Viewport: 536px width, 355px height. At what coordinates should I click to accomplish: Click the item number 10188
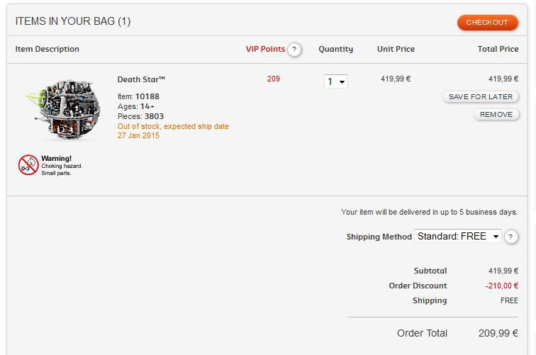pos(147,96)
